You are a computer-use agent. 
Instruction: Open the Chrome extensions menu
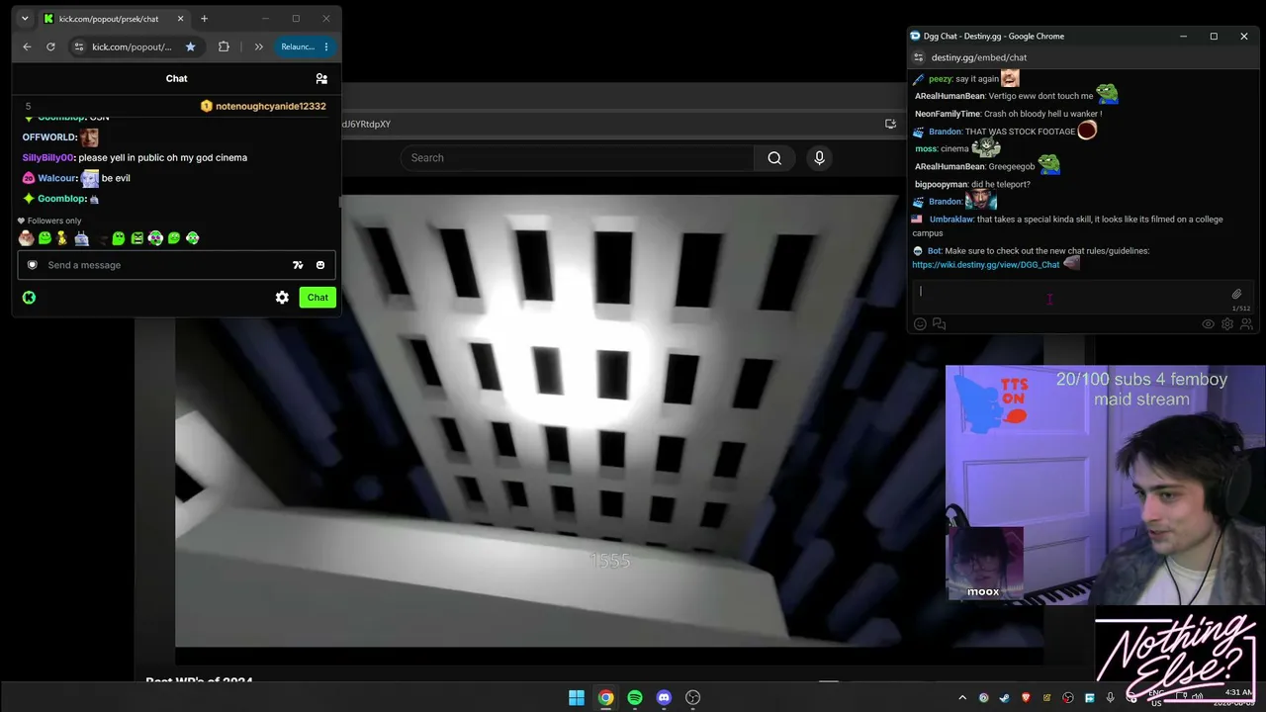click(224, 46)
